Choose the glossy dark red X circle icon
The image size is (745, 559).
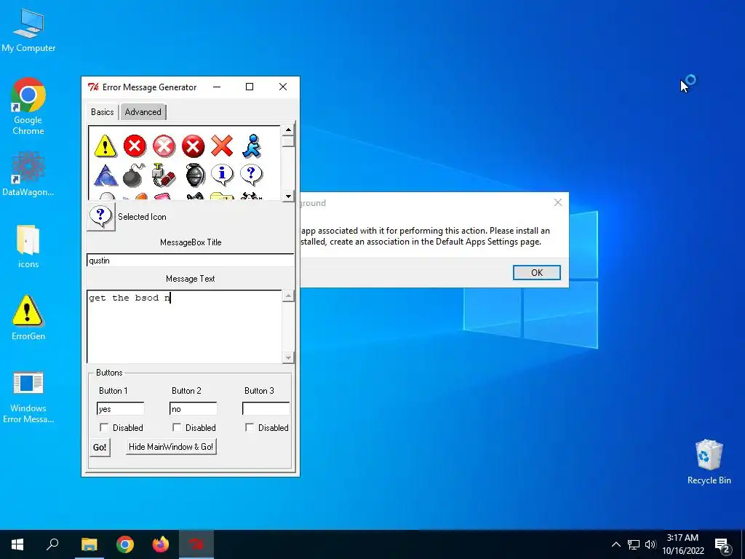pos(193,146)
